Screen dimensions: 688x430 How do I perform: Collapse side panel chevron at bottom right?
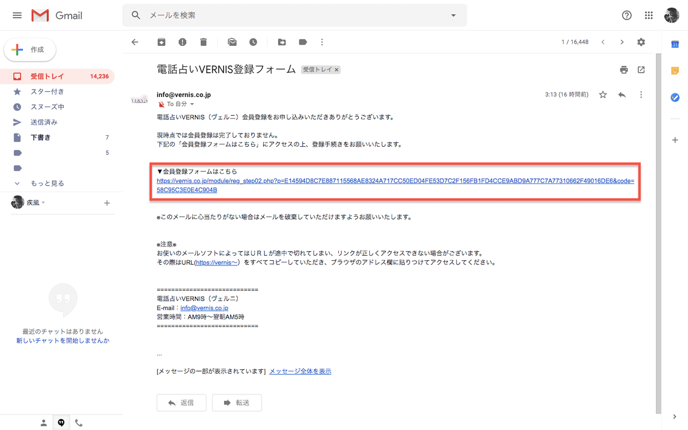click(x=675, y=417)
